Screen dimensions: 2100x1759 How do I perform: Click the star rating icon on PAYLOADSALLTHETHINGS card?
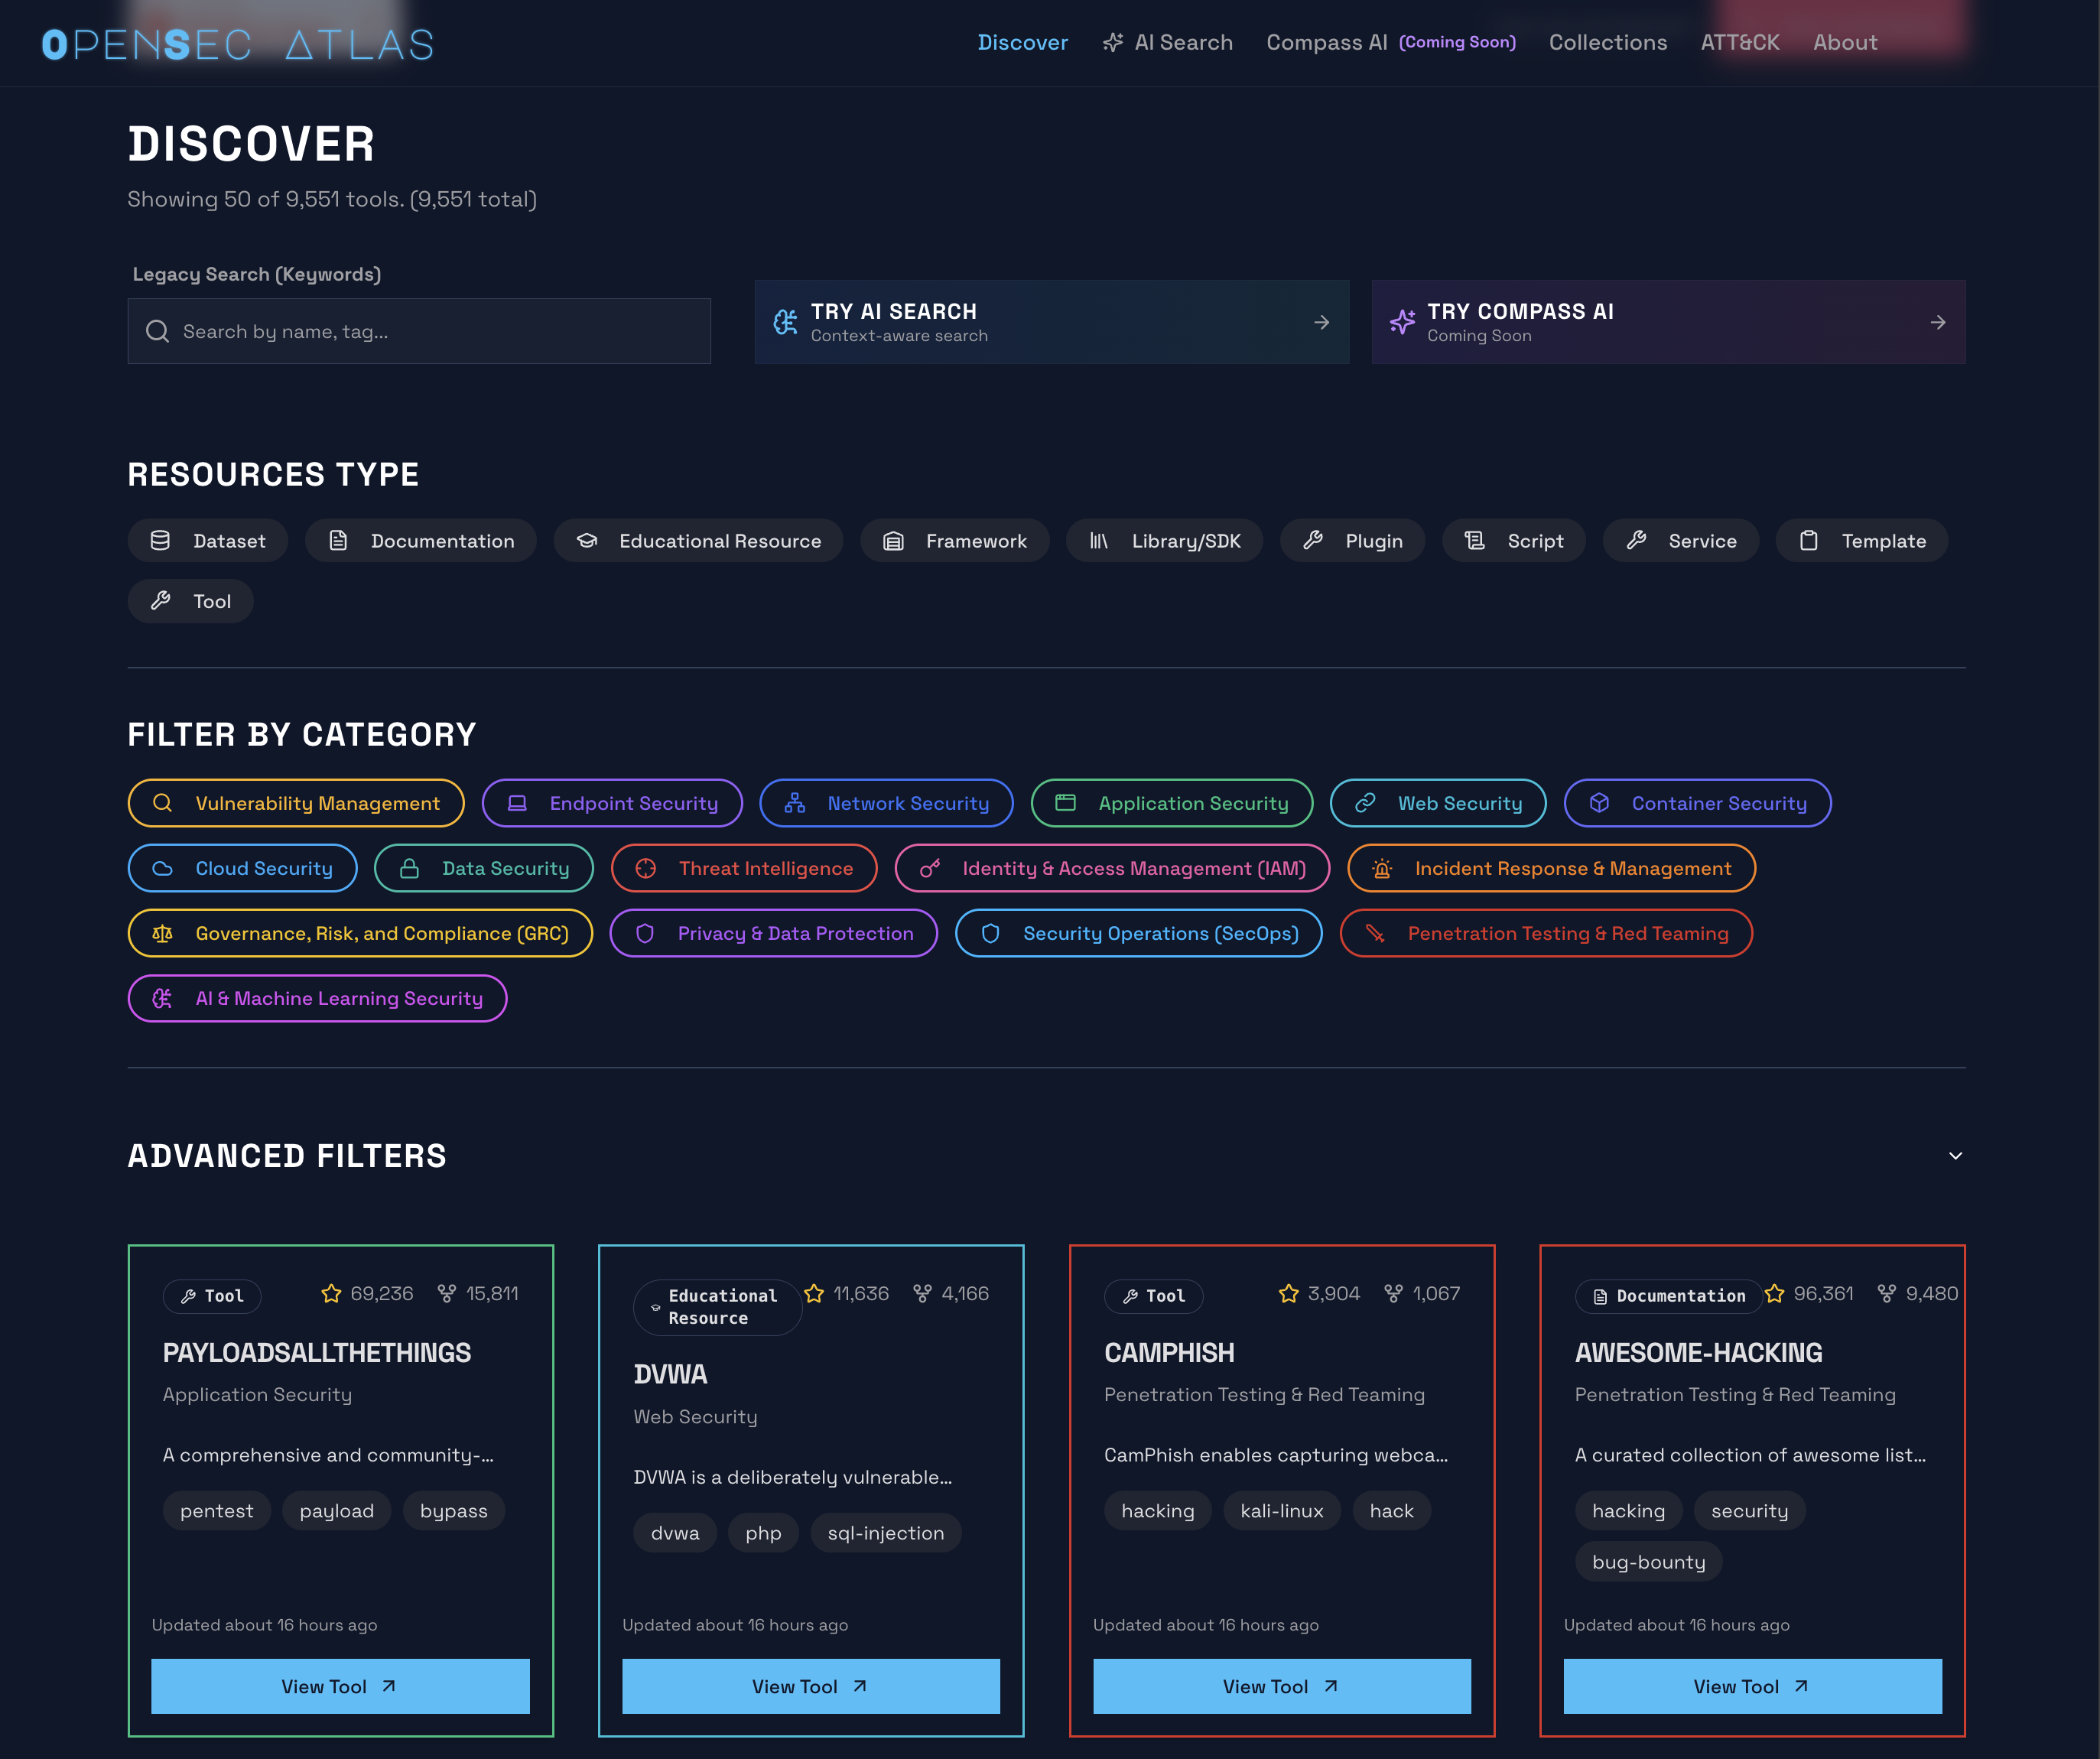tap(330, 1293)
